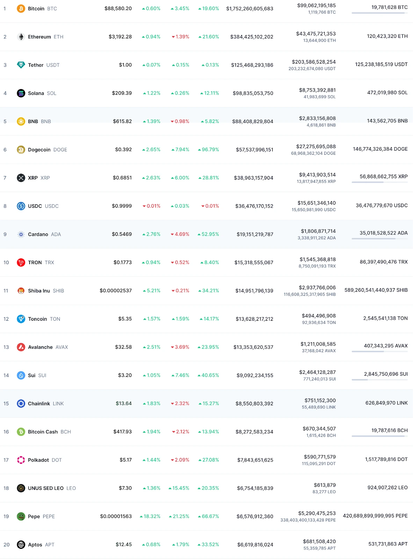This screenshot has width=413, height=559.
Task: Click Cardano circulating supply progress bar
Action: pyautogui.click(x=379, y=239)
